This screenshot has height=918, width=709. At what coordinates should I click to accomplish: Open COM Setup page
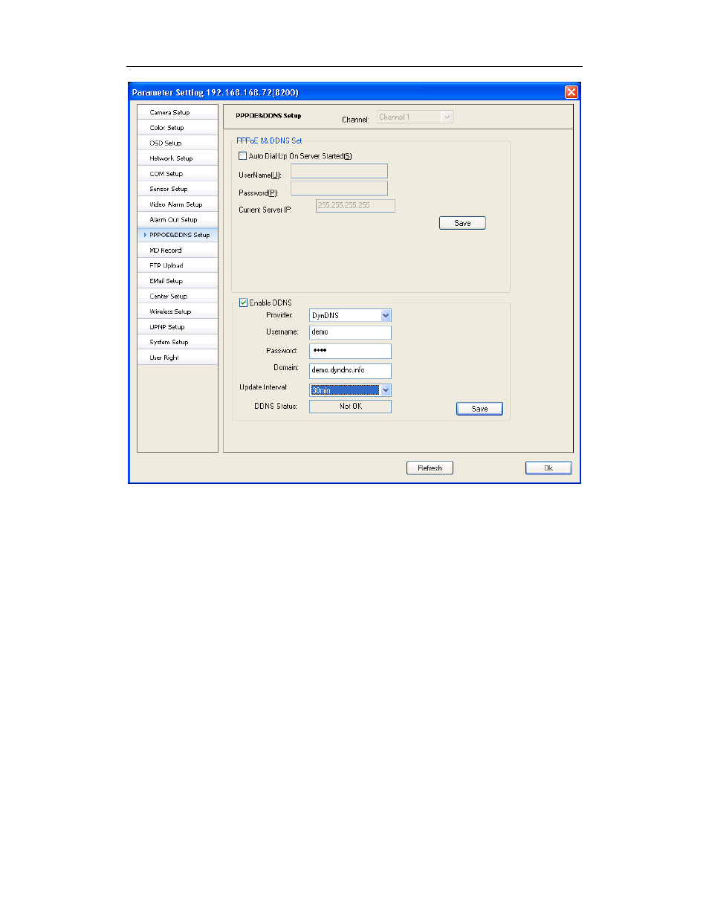click(x=178, y=174)
